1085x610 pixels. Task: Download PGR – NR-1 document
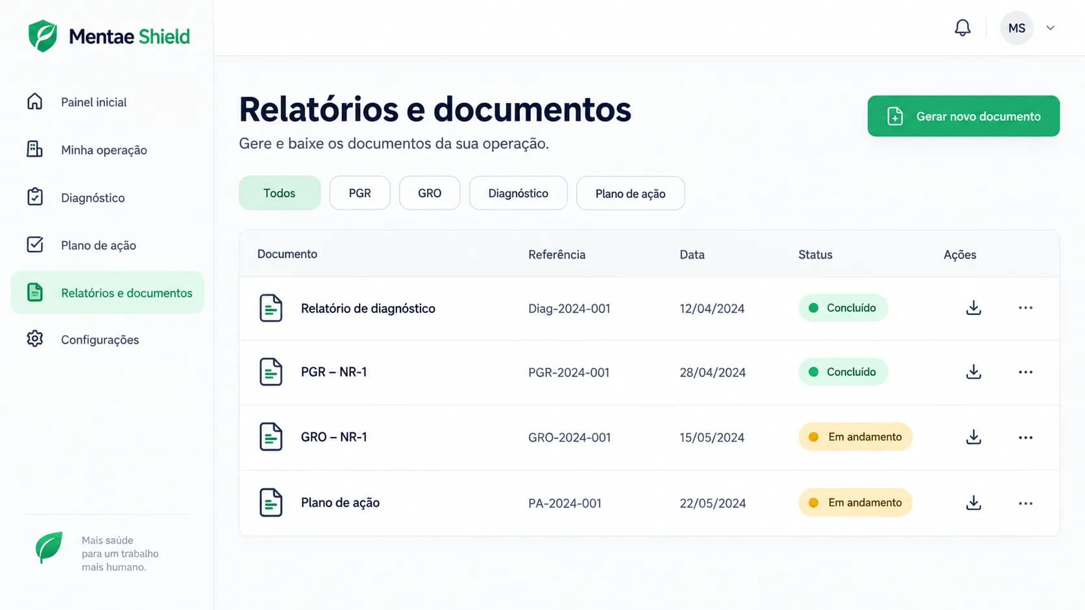pyautogui.click(x=973, y=372)
